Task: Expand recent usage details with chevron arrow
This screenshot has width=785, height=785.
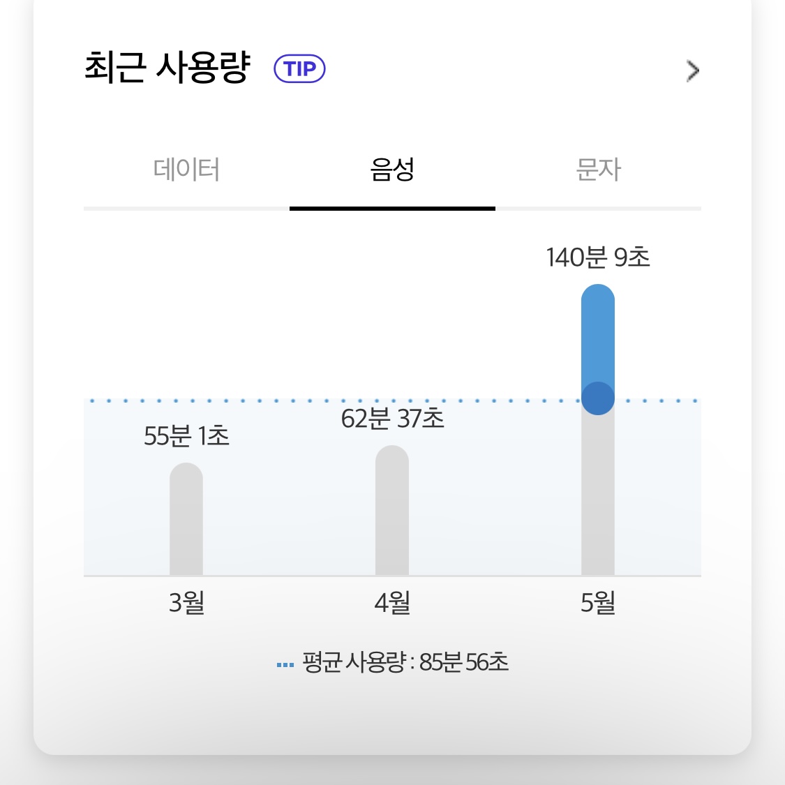Action: click(x=693, y=70)
